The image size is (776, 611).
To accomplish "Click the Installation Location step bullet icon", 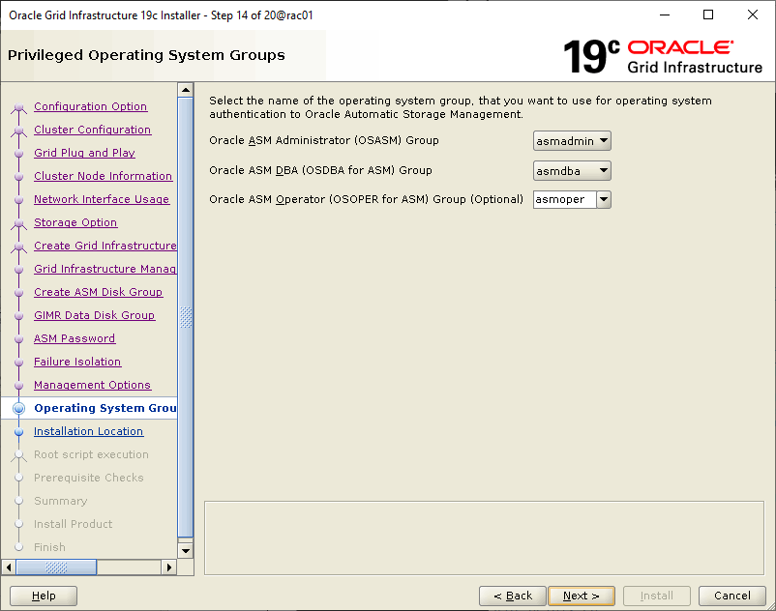I will click(18, 431).
